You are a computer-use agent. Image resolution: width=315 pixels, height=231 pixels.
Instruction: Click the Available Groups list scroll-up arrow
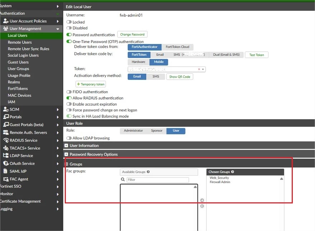195,187
